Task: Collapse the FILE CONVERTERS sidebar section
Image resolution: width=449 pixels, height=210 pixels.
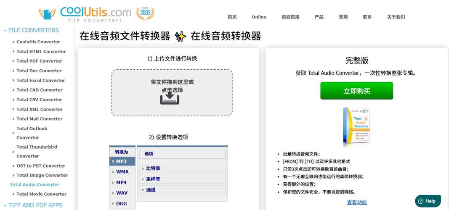Action: click(x=31, y=30)
